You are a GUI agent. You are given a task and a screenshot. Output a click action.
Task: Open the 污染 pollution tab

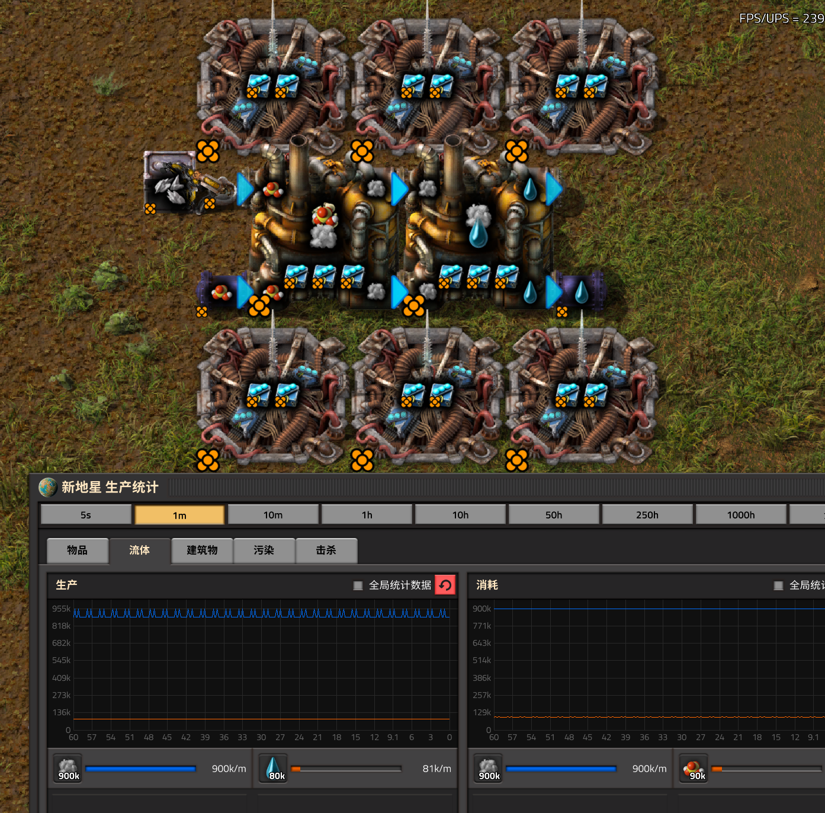coord(264,550)
